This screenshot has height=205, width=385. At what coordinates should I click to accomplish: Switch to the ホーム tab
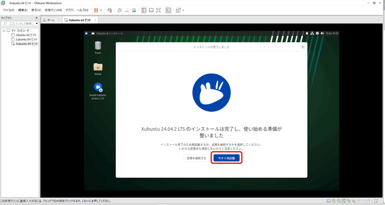point(50,20)
